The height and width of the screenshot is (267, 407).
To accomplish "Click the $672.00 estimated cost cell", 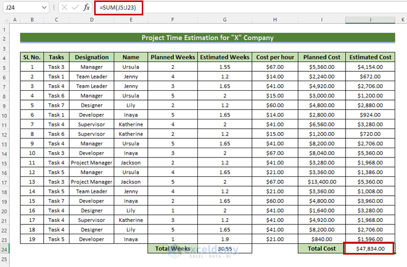I will click(370, 77).
